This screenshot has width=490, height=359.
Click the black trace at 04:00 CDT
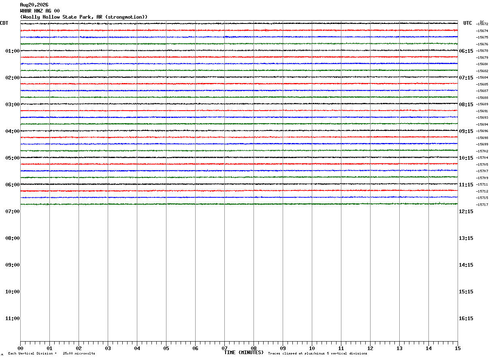pos(239,130)
